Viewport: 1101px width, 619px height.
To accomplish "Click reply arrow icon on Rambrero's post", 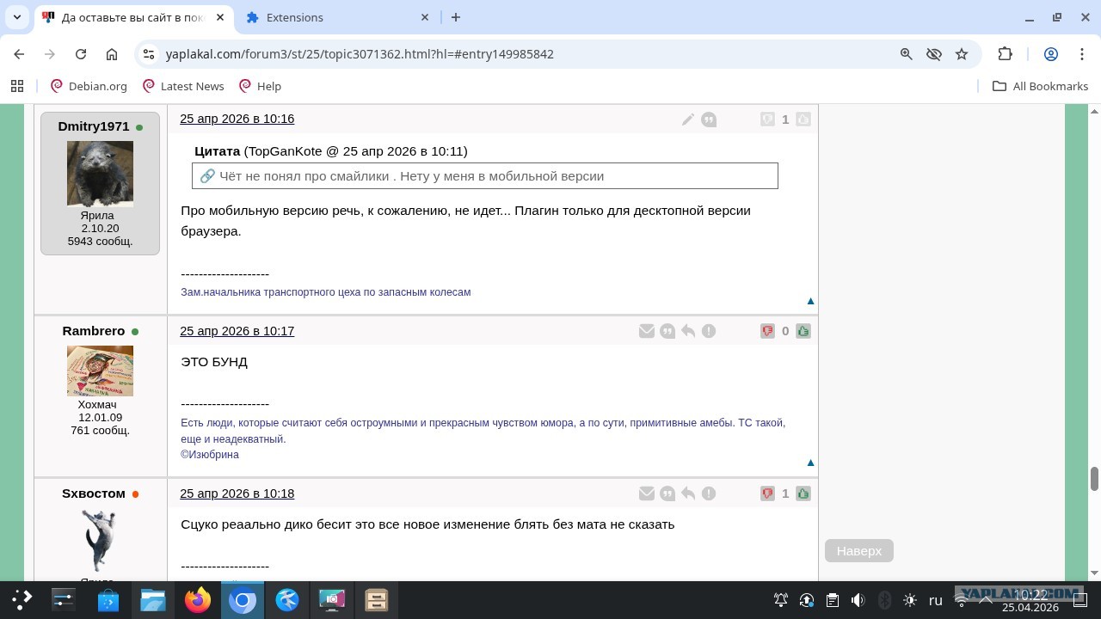I will [x=688, y=331].
